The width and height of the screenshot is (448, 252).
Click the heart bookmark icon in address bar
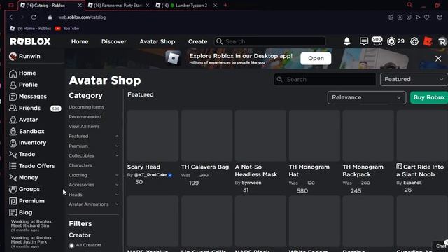click(426, 17)
